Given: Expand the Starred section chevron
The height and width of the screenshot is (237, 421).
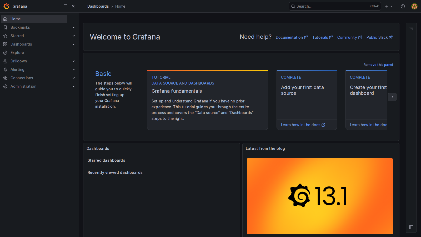Looking at the screenshot, I should pos(74,36).
